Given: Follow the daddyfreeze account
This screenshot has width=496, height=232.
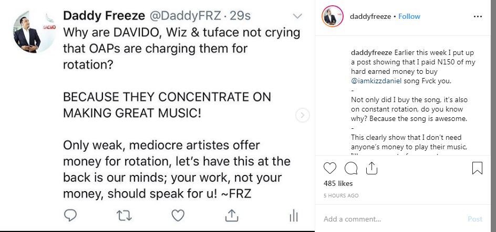Looking at the screenshot, I should tap(409, 17).
